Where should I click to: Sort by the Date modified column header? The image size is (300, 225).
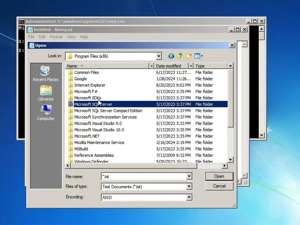[x=171, y=66]
